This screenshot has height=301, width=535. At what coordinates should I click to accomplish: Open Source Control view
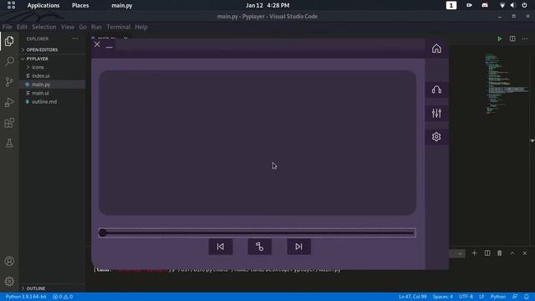(x=9, y=82)
